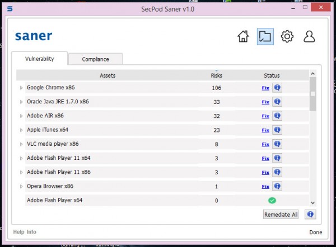Open the Home dashboard icon
The image size is (336, 247).
[x=243, y=36]
